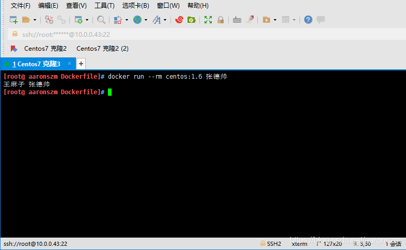Expand the Font dropdown arrow
The width and height of the screenshot is (406, 250).
pos(165,20)
